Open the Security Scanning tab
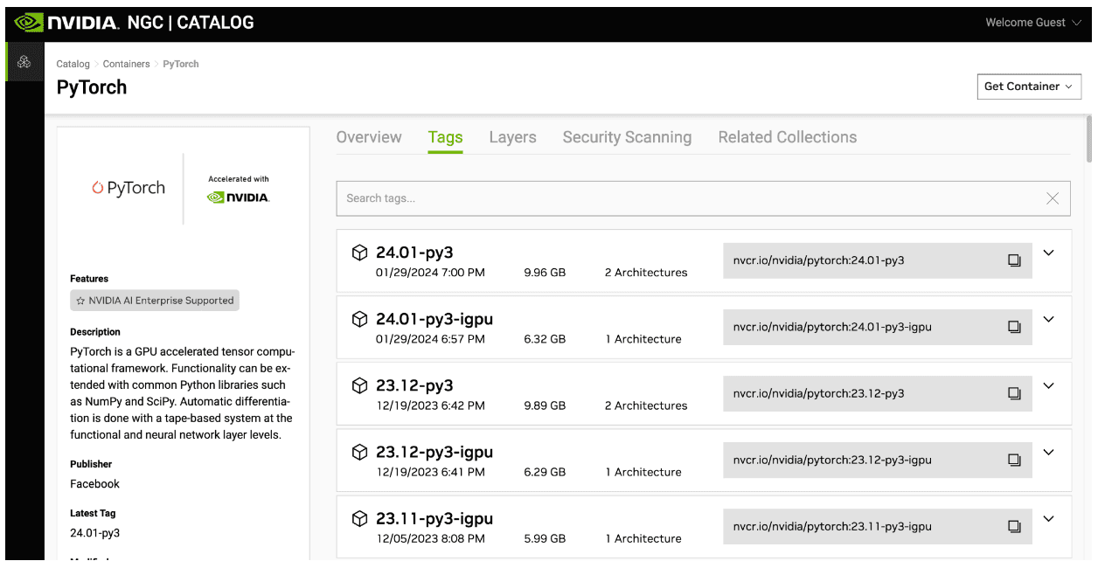Viewport: 1098px width, 568px height. click(627, 137)
